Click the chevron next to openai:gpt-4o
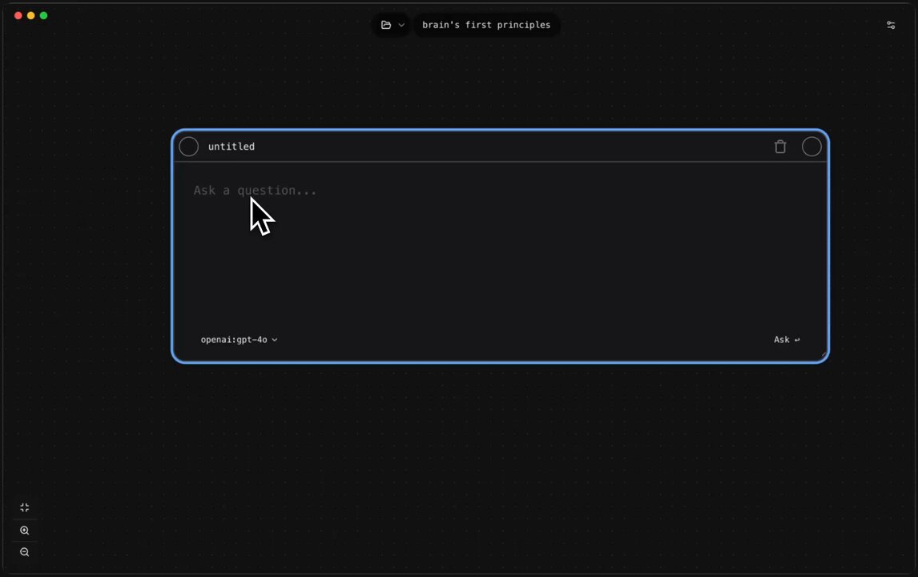The width and height of the screenshot is (918, 577). [275, 340]
